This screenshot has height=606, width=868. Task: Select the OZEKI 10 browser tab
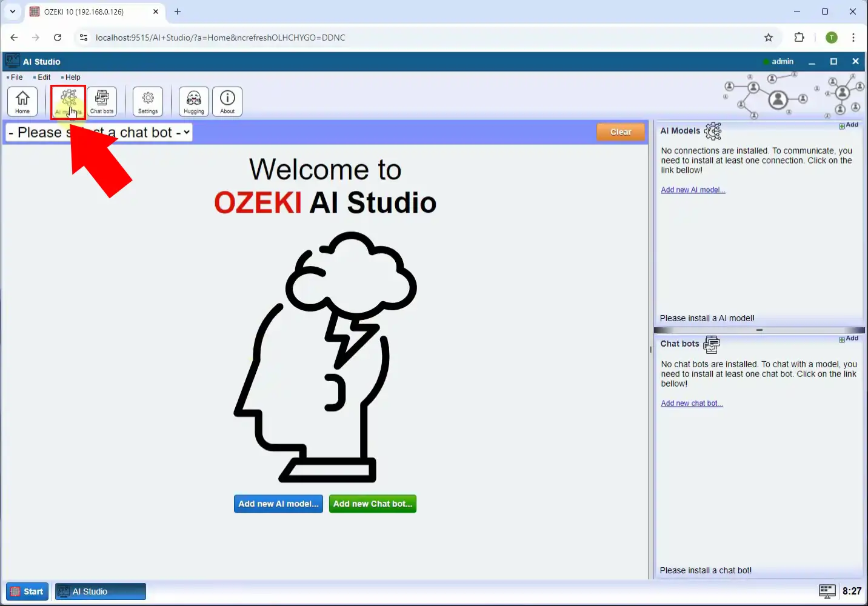pos(95,12)
